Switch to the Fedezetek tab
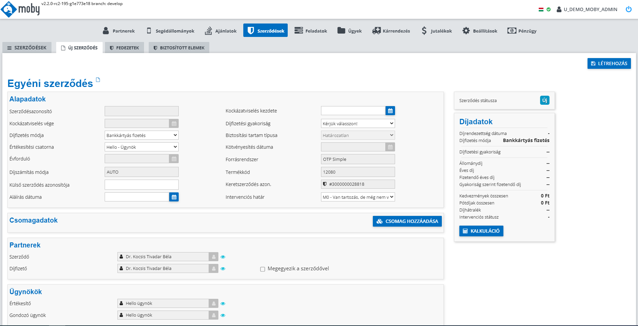Viewport: 638px width, 326px height. (x=125, y=48)
